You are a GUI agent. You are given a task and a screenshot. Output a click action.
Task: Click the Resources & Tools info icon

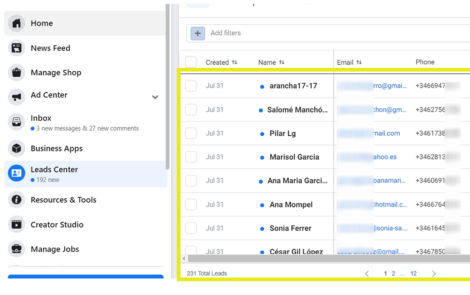tap(17, 200)
